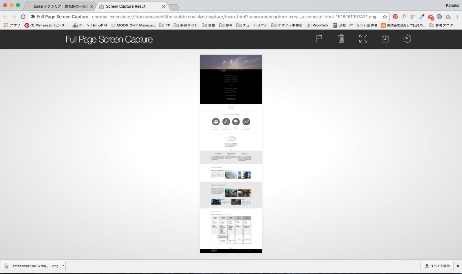Expand the downloaded file options arrow
462x274 pixels.
[x=63, y=266]
